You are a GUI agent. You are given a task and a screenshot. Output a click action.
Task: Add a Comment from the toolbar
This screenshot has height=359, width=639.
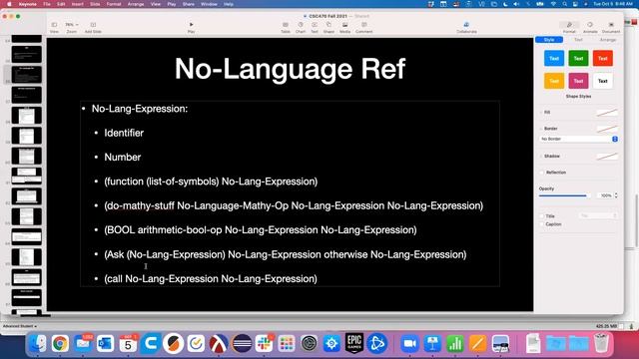pyautogui.click(x=363, y=27)
